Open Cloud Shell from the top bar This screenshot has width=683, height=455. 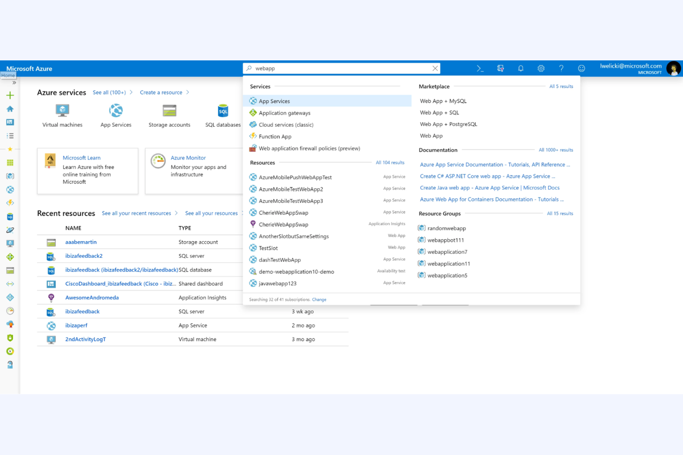(479, 68)
